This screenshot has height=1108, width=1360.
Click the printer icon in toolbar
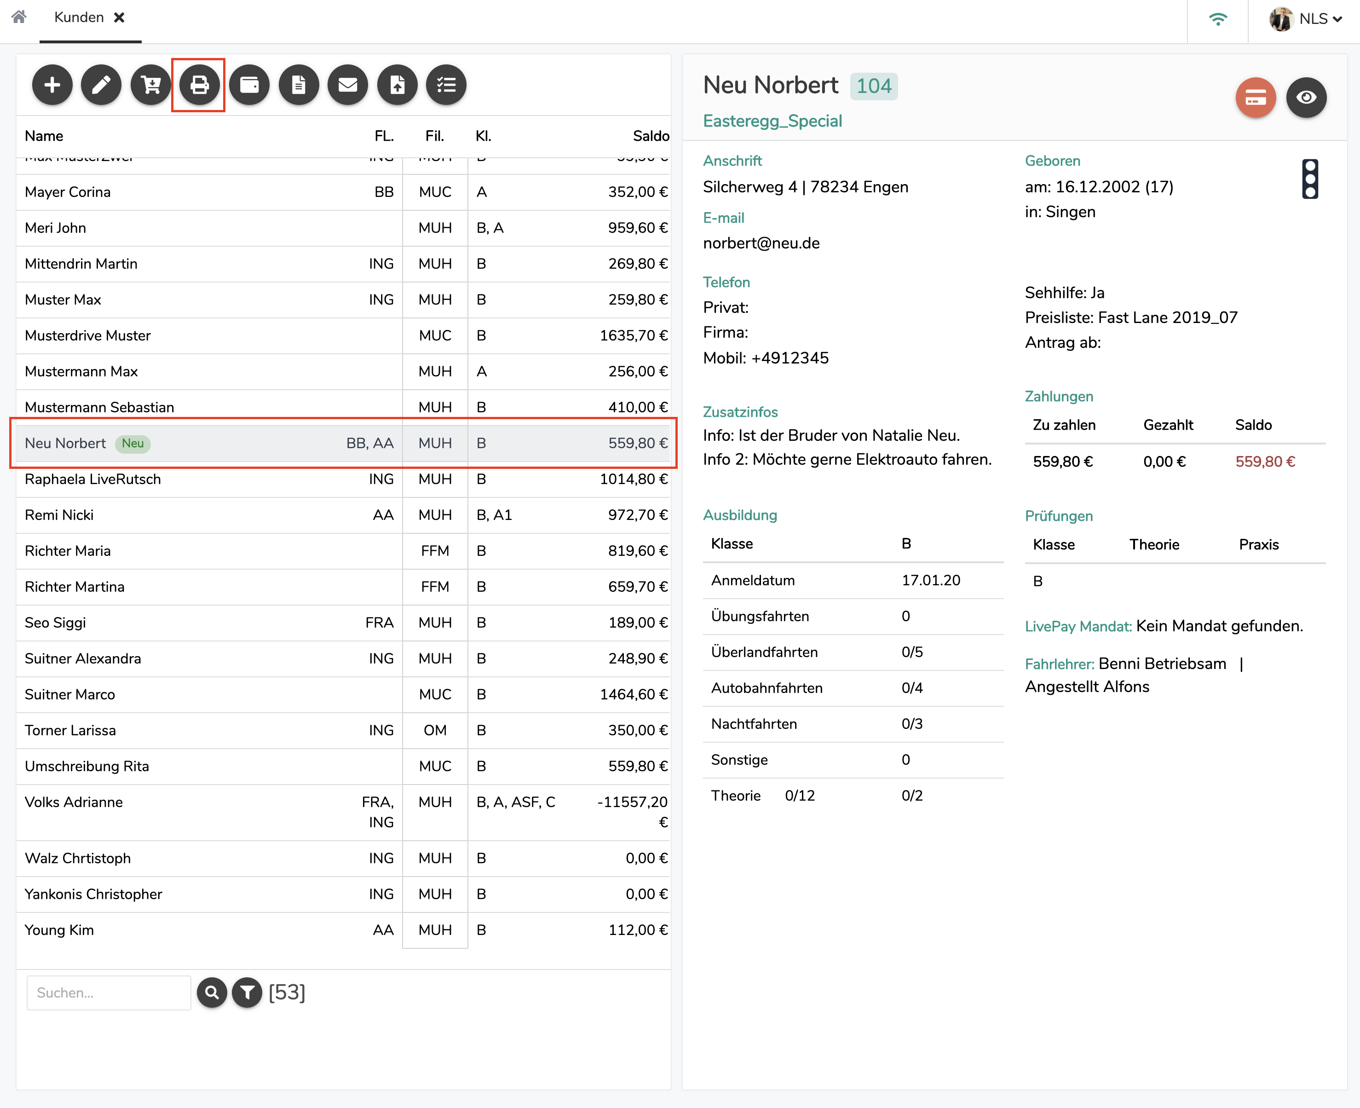pyautogui.click(x=199, y=84)
